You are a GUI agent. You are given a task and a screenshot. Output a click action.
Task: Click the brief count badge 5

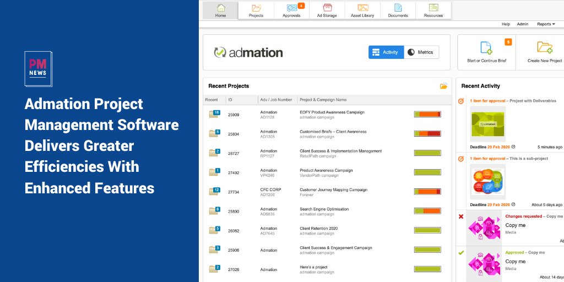tap(508, 42)
